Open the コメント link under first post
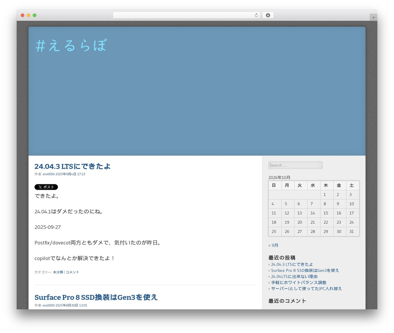 [x=72, y=272]
